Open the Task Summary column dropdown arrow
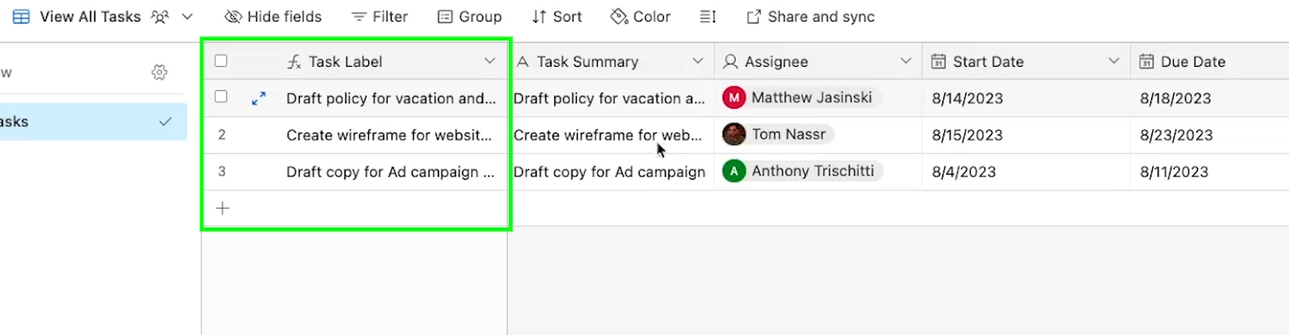Screen dimensions: 1289x335 [698, 61]
